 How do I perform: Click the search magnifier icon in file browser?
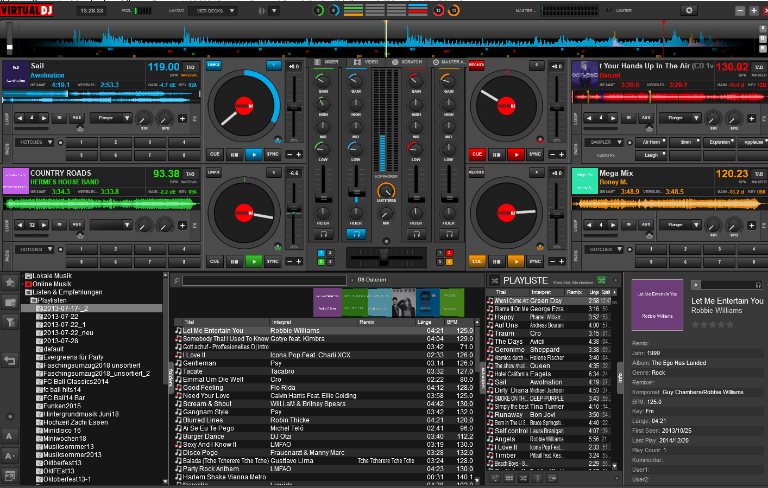point(177,280)
